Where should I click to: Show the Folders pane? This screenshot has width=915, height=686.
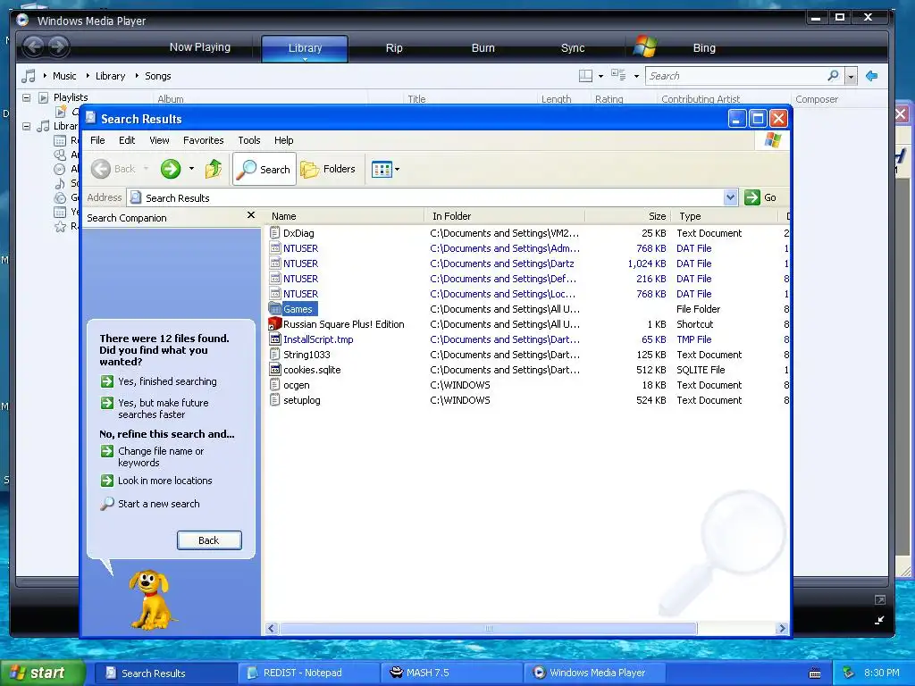[x=328, y=169]
